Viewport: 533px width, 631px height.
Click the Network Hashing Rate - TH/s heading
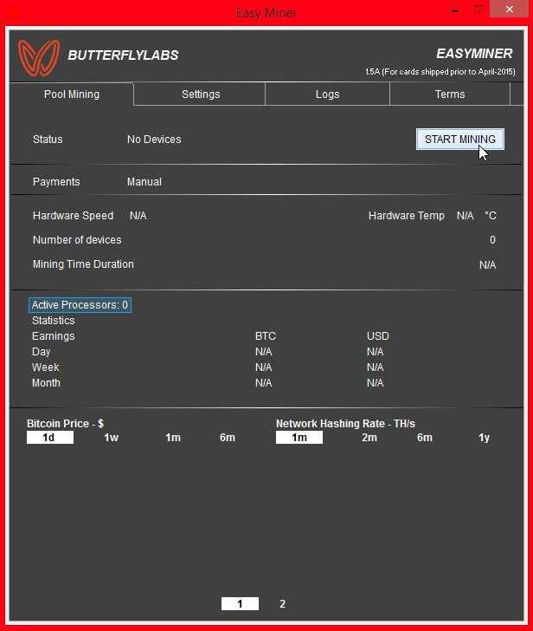tap(345, 423)
